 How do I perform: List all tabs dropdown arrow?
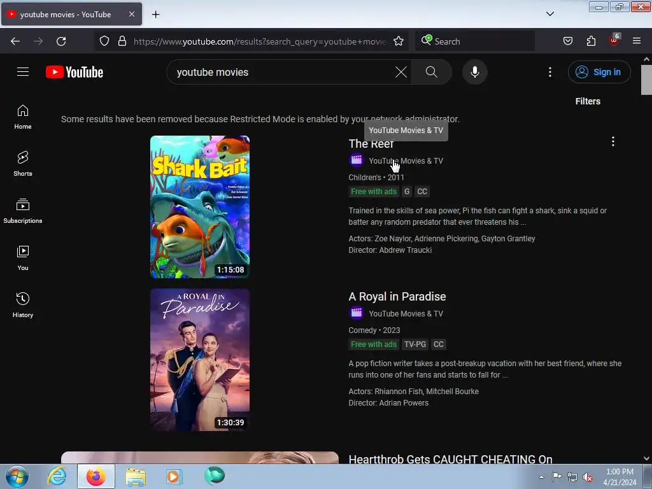tap(549, 14)
